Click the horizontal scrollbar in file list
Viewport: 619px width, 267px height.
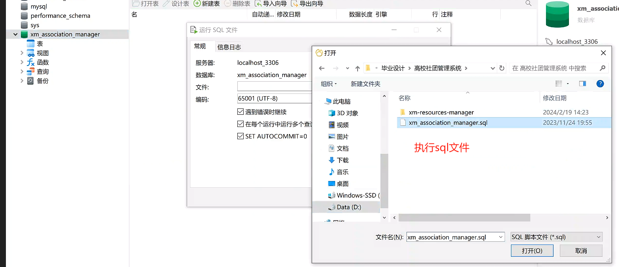(464, 218)
